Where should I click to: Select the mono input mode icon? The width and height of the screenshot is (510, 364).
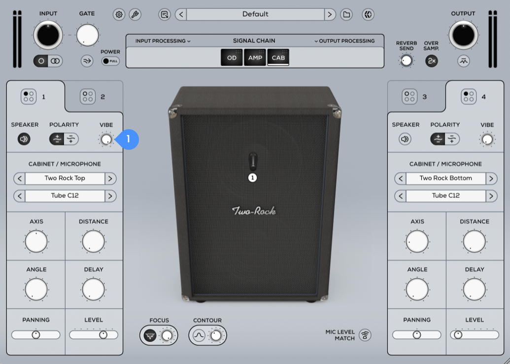pos(41,61)
